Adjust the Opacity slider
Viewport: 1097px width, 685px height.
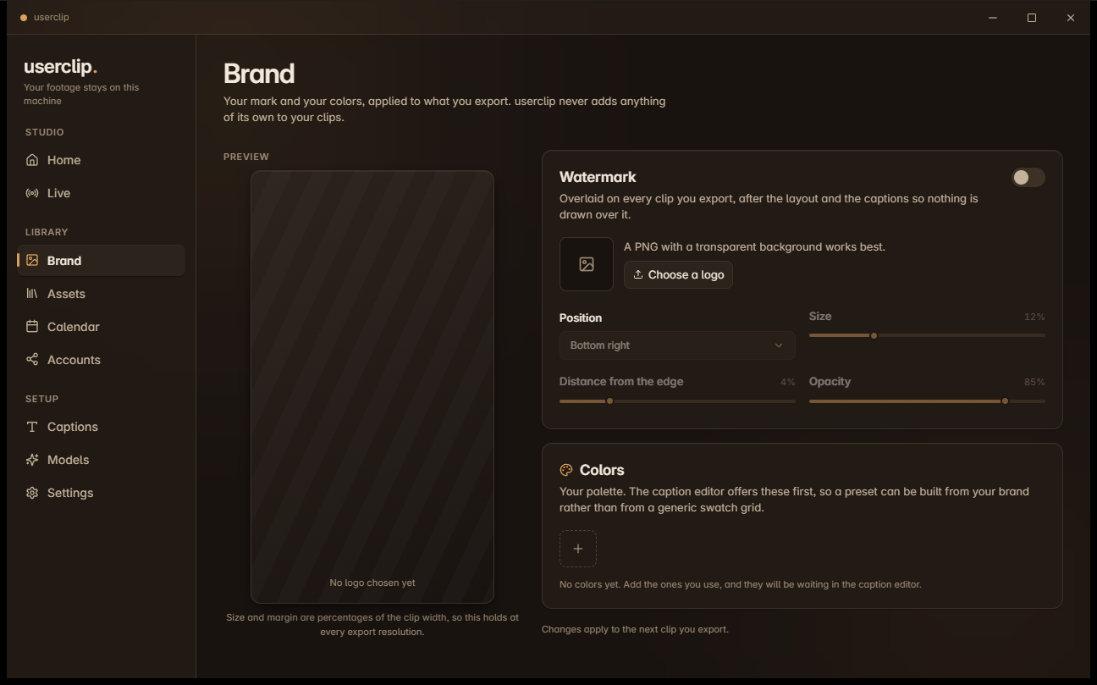[x=927, y=401]
